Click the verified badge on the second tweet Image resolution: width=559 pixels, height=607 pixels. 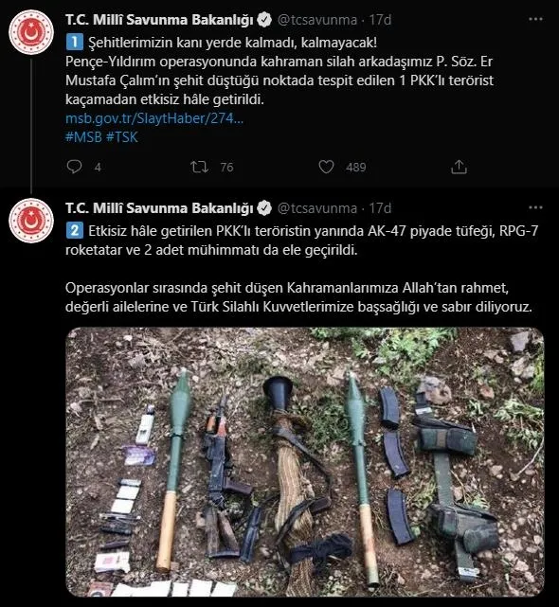(264, 208)
